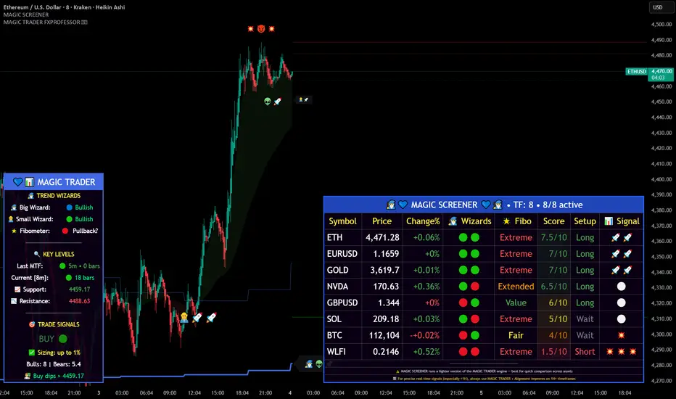The width and height of the screenshot is (676, 399).
Task: Click the ETHUSD price tag on the axis
Action: pyautogui.click(x=637, y=71)
